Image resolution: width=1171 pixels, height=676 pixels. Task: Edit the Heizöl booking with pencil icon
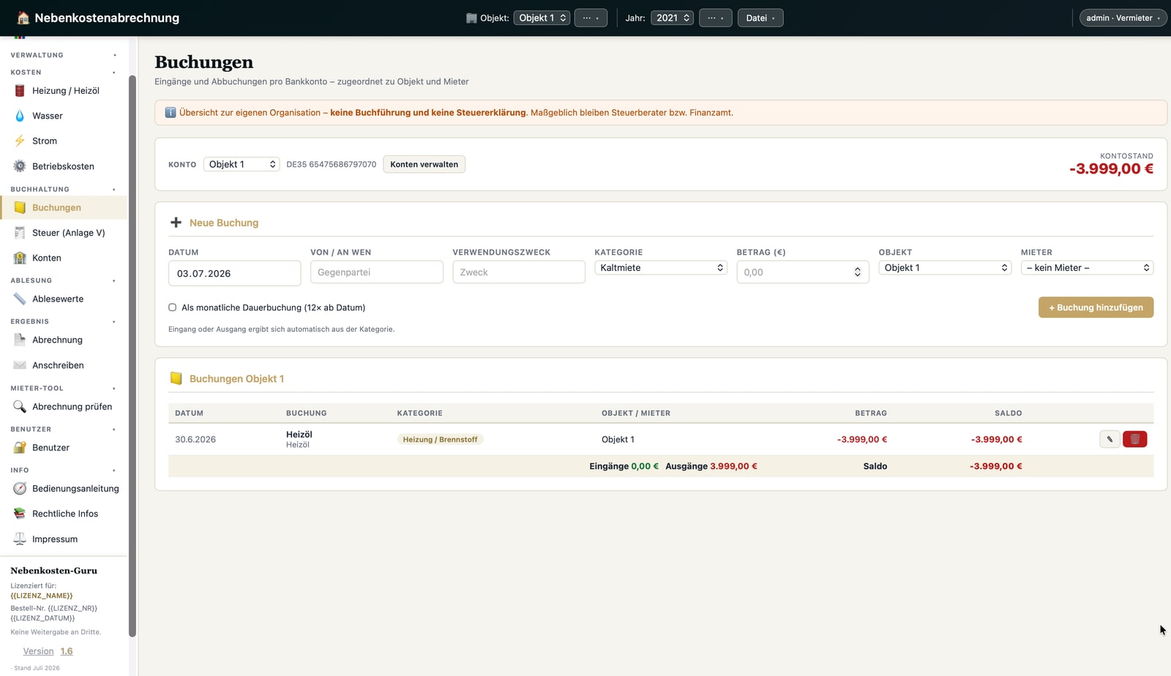[1110, 439]
